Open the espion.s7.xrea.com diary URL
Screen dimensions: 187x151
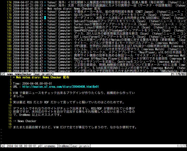click(x=60, y=87)
